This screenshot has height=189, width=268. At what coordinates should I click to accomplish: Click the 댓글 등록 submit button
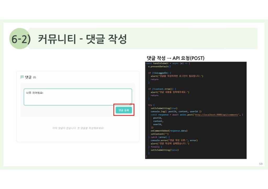pos(124,110)
